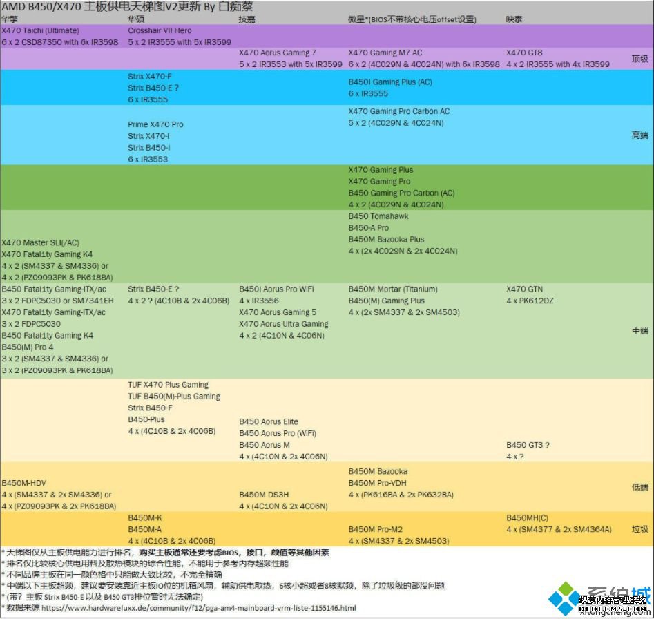This screenshot has width=654, height=619.
Task: Select the '4 x IR3556' spec
Action: click(x=259, y=301)
